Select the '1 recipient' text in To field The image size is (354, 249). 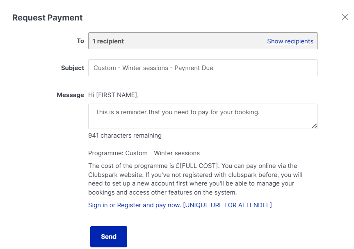pyautogui.click(x=108, y=41)
